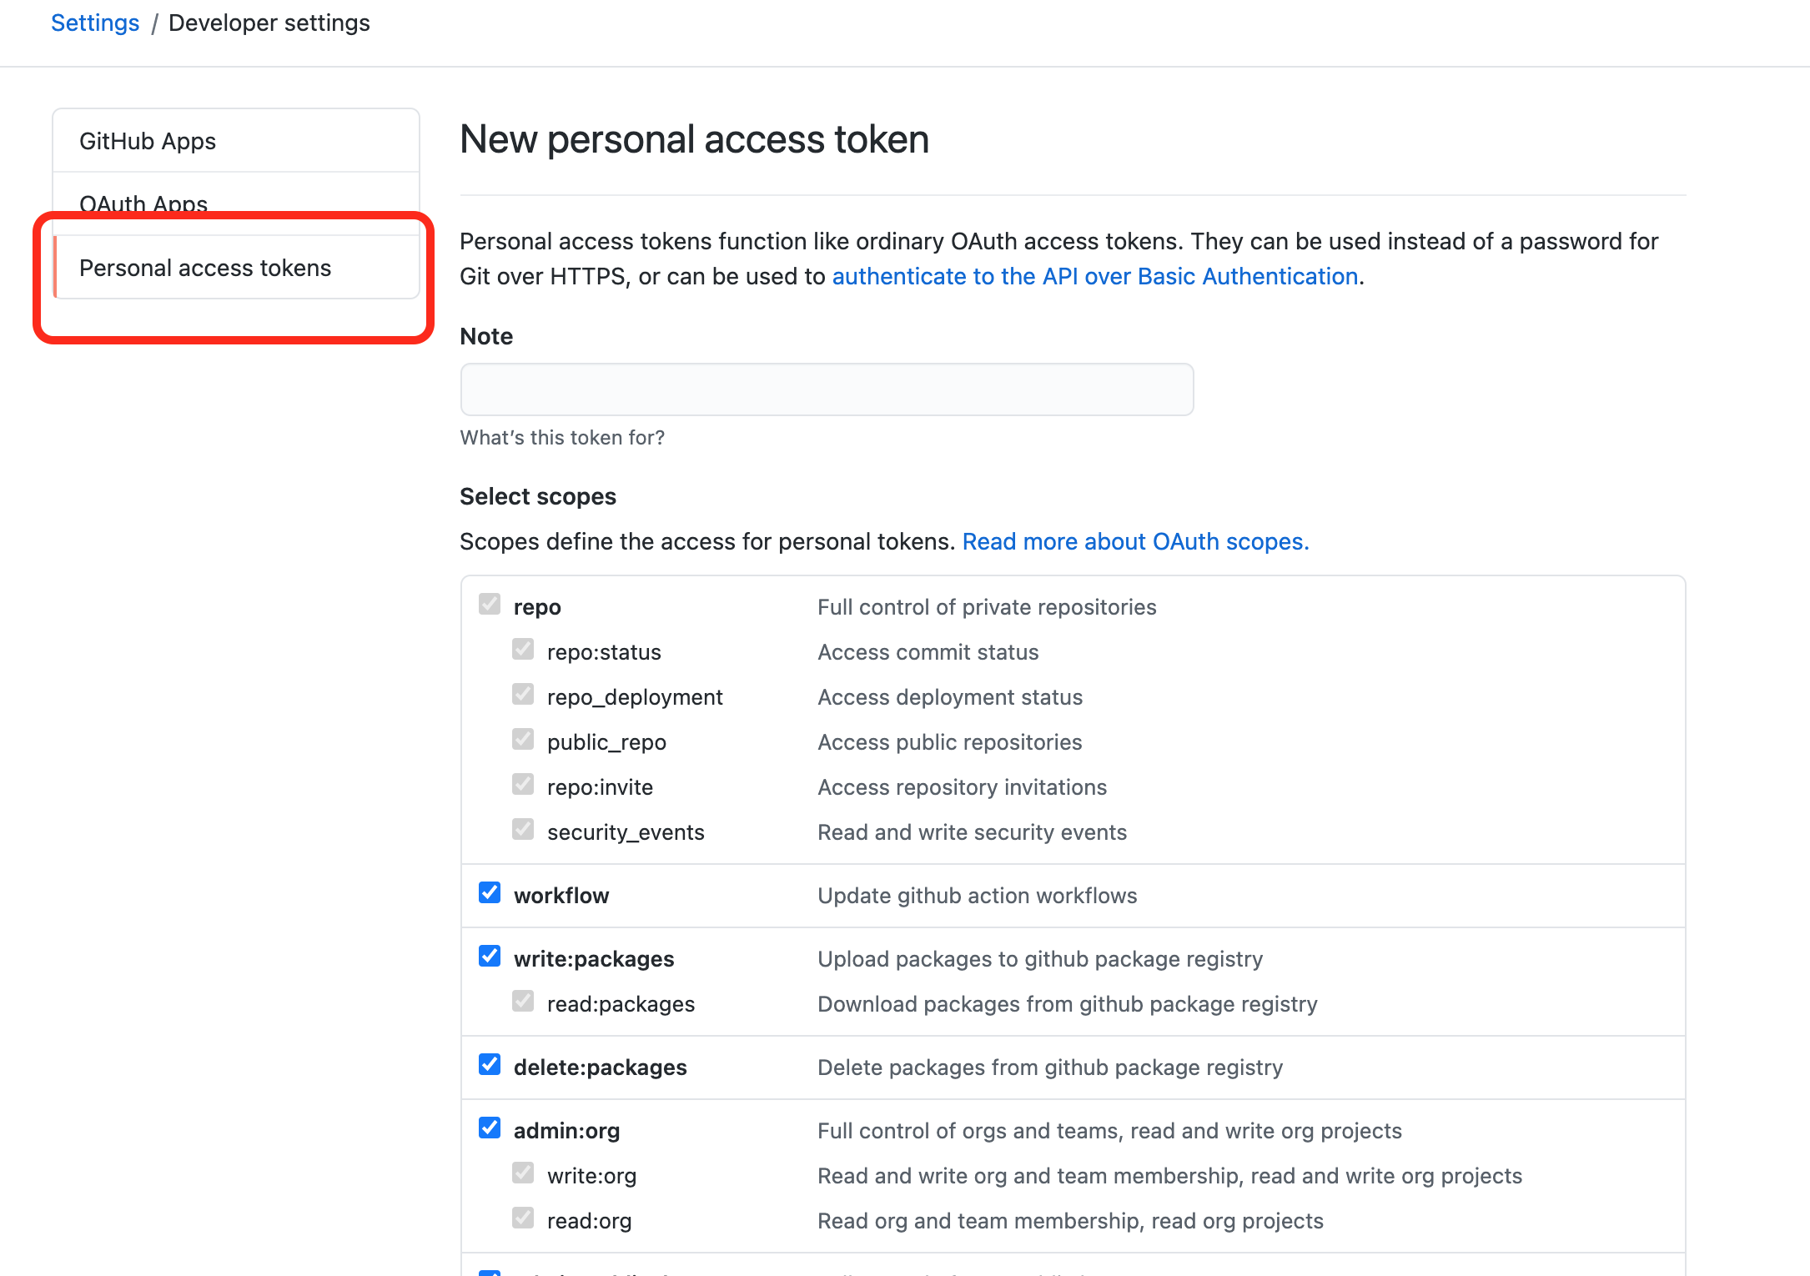Click the repo_deployment checkbox
Screen dimensions: 1810x1276
point(523,695)
